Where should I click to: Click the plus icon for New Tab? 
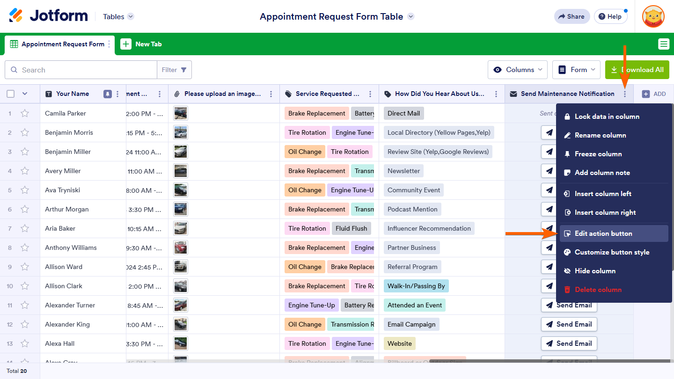tap(126, 44)
